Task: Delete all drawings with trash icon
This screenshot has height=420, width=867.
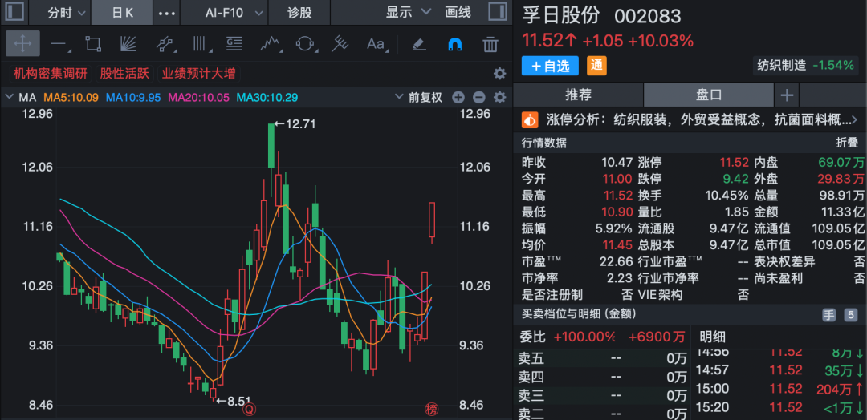Action: tap(490, 43)
